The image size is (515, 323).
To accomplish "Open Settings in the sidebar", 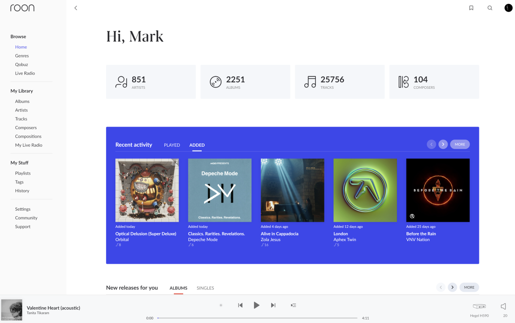I will point(23,209).
